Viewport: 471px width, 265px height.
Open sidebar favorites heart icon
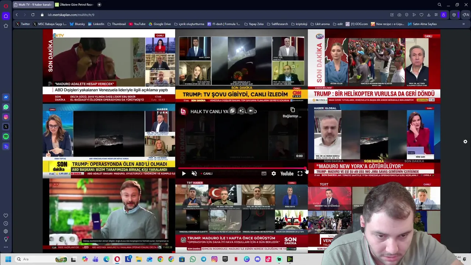tap(6, 216)
